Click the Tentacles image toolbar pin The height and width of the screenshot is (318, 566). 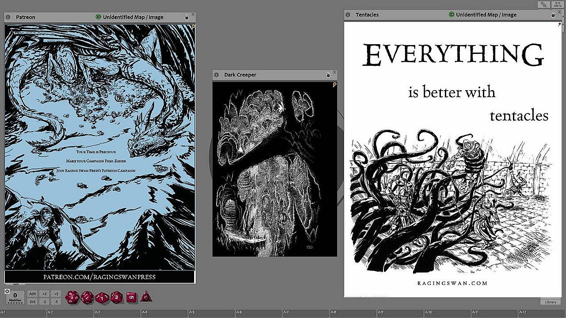[x=559, y=25]
